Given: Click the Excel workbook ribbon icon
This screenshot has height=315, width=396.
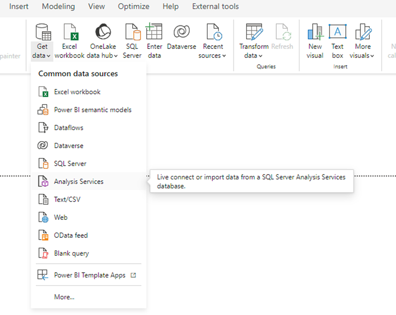Looking at the screenshot, I should (70, 32).
